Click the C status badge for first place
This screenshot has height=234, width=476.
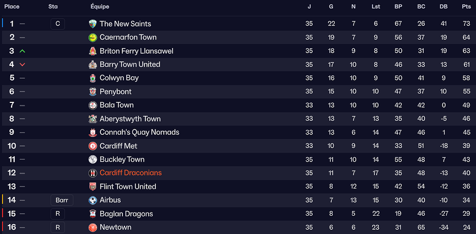pos(58,24)
